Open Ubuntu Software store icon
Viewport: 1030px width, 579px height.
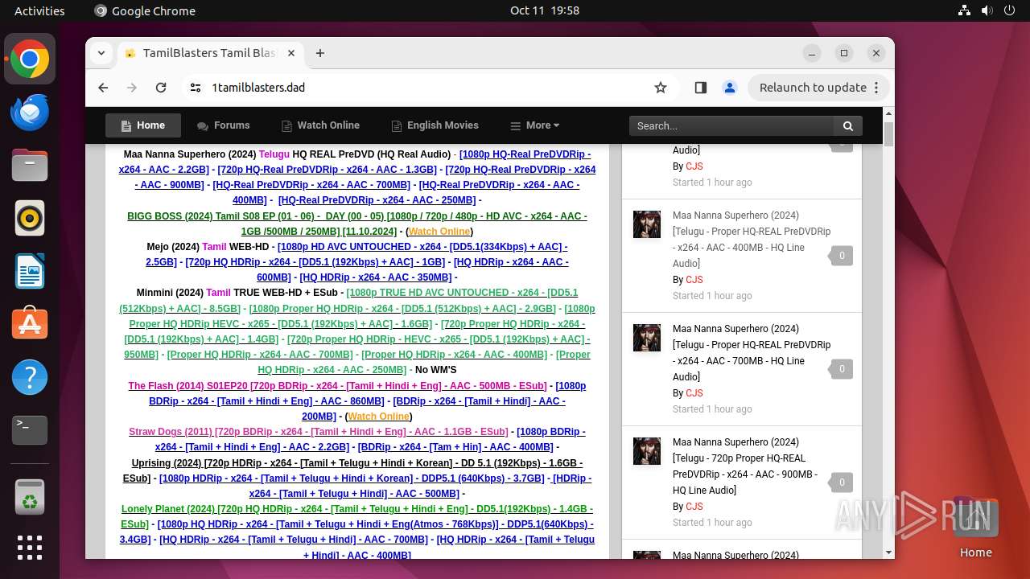click(30, 324)
